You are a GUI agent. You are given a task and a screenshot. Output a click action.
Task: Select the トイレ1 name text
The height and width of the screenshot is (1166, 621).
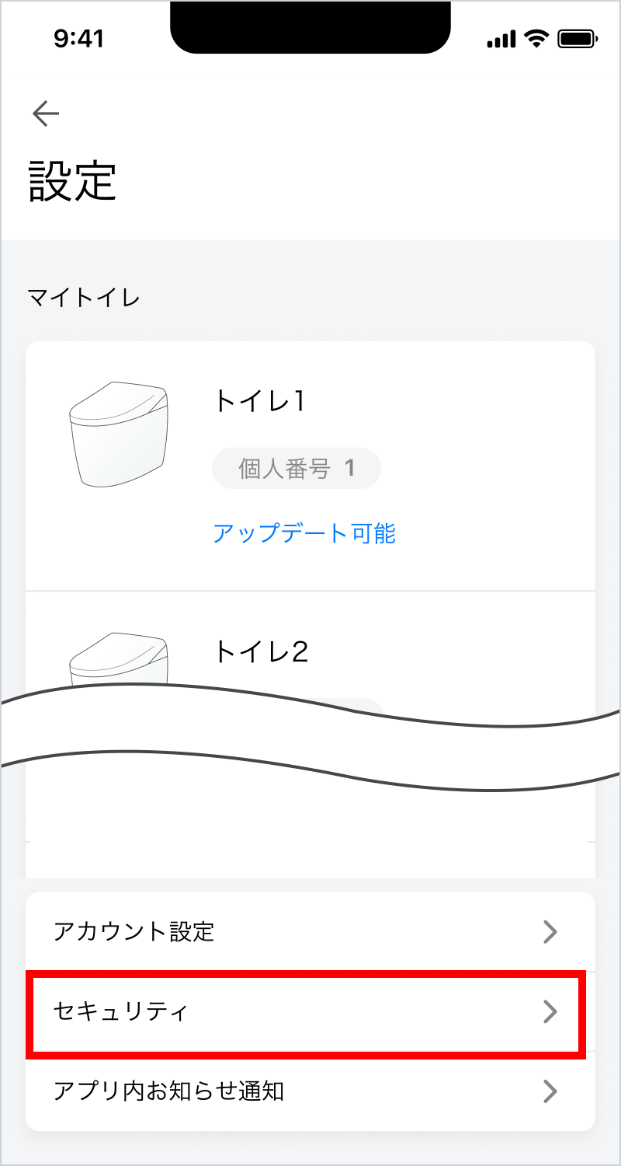coord(260,401)
